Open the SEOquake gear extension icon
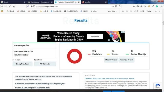 click(x=149, y=6)
